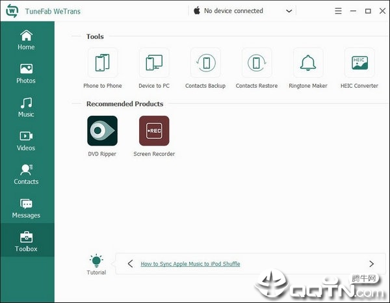390x303 pixels.
Task: Open the Sync Apple Music tutorial link
Action: [190, 264]
